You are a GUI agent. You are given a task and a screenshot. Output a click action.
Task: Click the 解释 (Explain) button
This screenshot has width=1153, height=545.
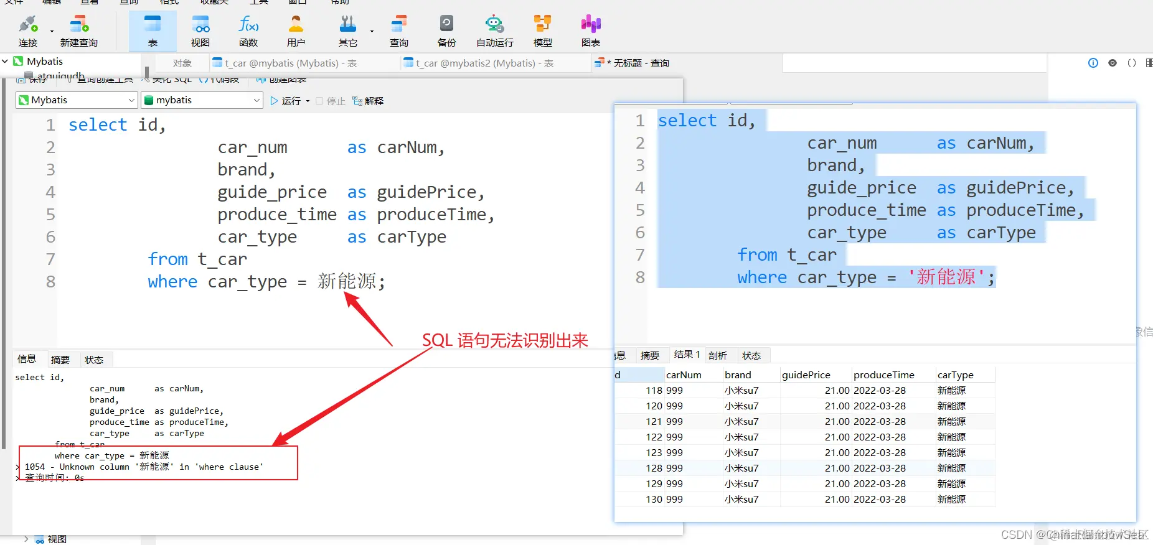tap(368, 101)
